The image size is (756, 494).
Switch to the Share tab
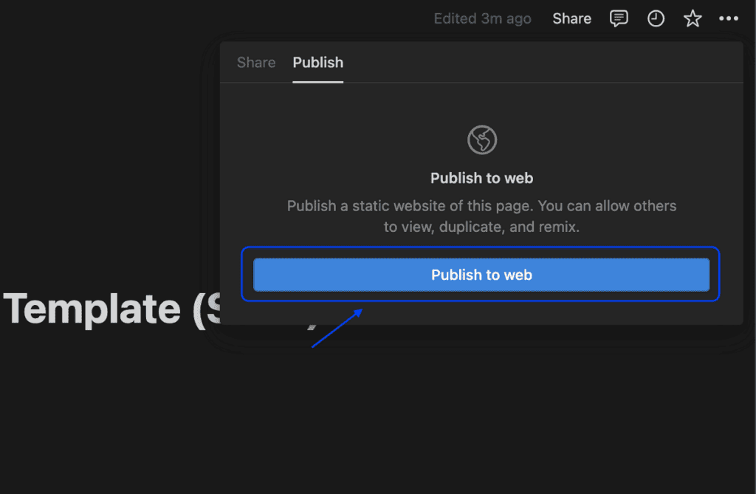256,63
